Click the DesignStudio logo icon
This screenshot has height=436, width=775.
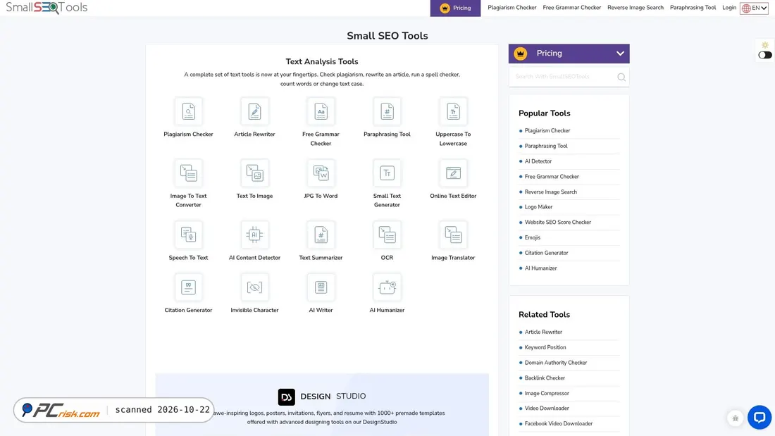pyautogui.click(x=286, y=397)
